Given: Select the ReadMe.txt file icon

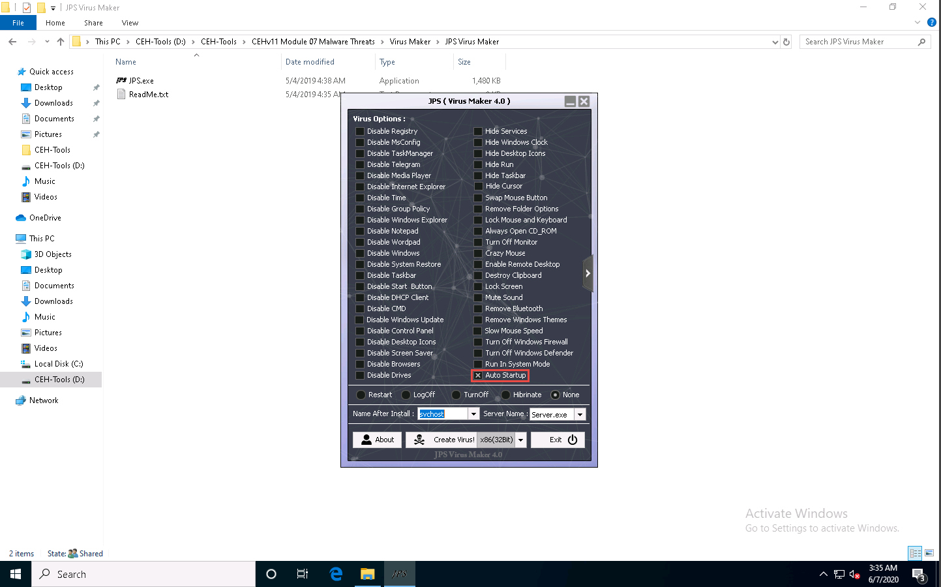Looking at the screenshot, I should tap(121, 95).
